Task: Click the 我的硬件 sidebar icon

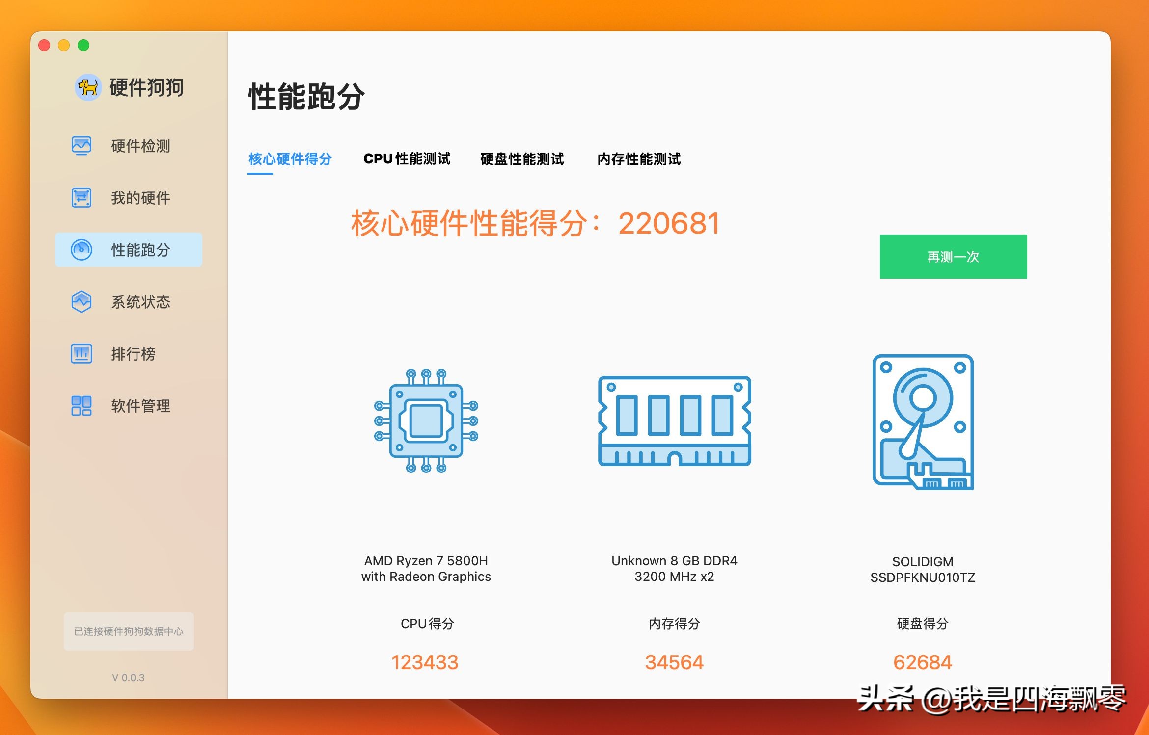Action: (82, 198)
